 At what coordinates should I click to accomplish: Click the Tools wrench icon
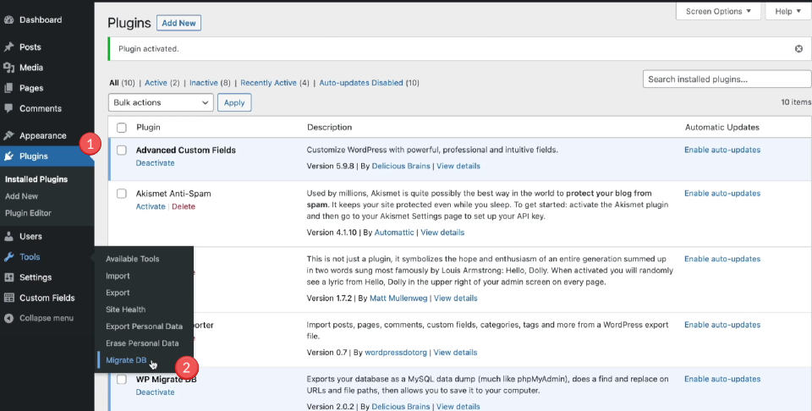(8, 257)
